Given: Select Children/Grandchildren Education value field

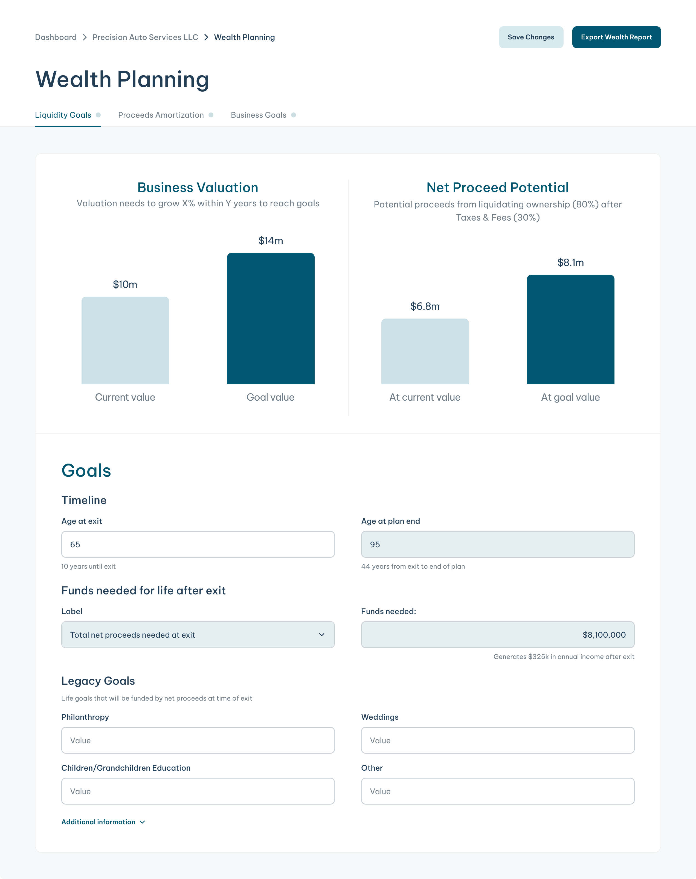Looking at the screenshot, I should pyautogui.click(x=198, y=791).
